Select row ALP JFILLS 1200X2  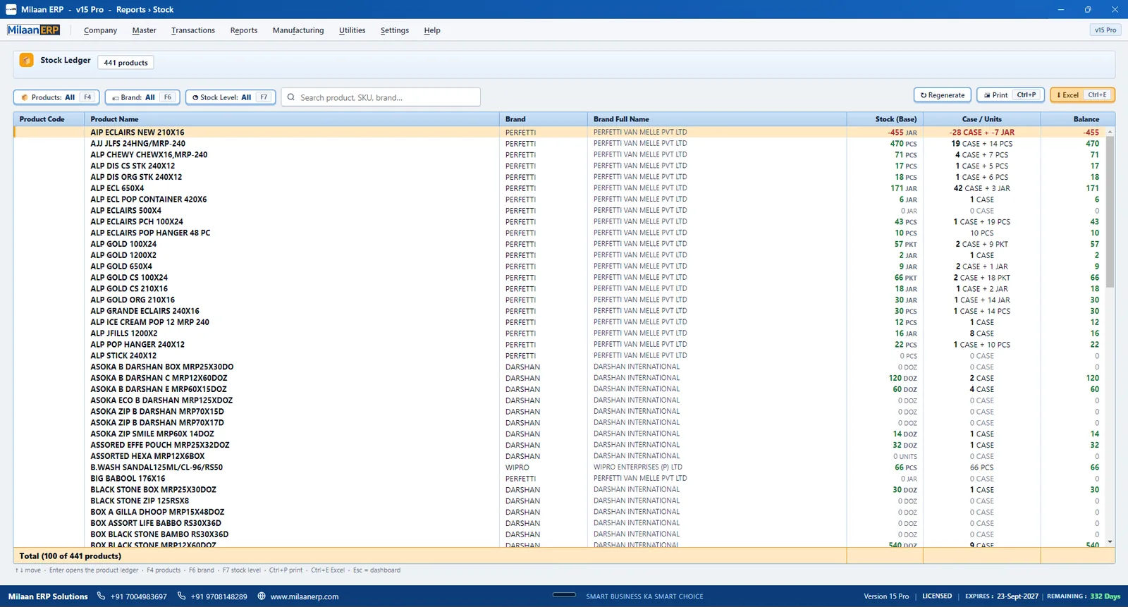559,333
